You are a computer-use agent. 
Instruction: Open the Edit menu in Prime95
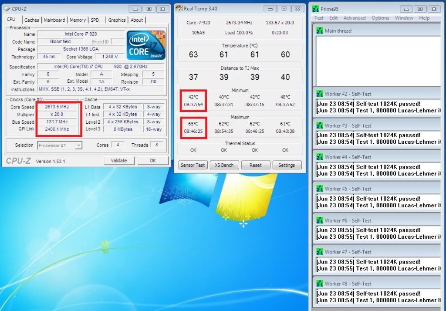pos(333,18)
